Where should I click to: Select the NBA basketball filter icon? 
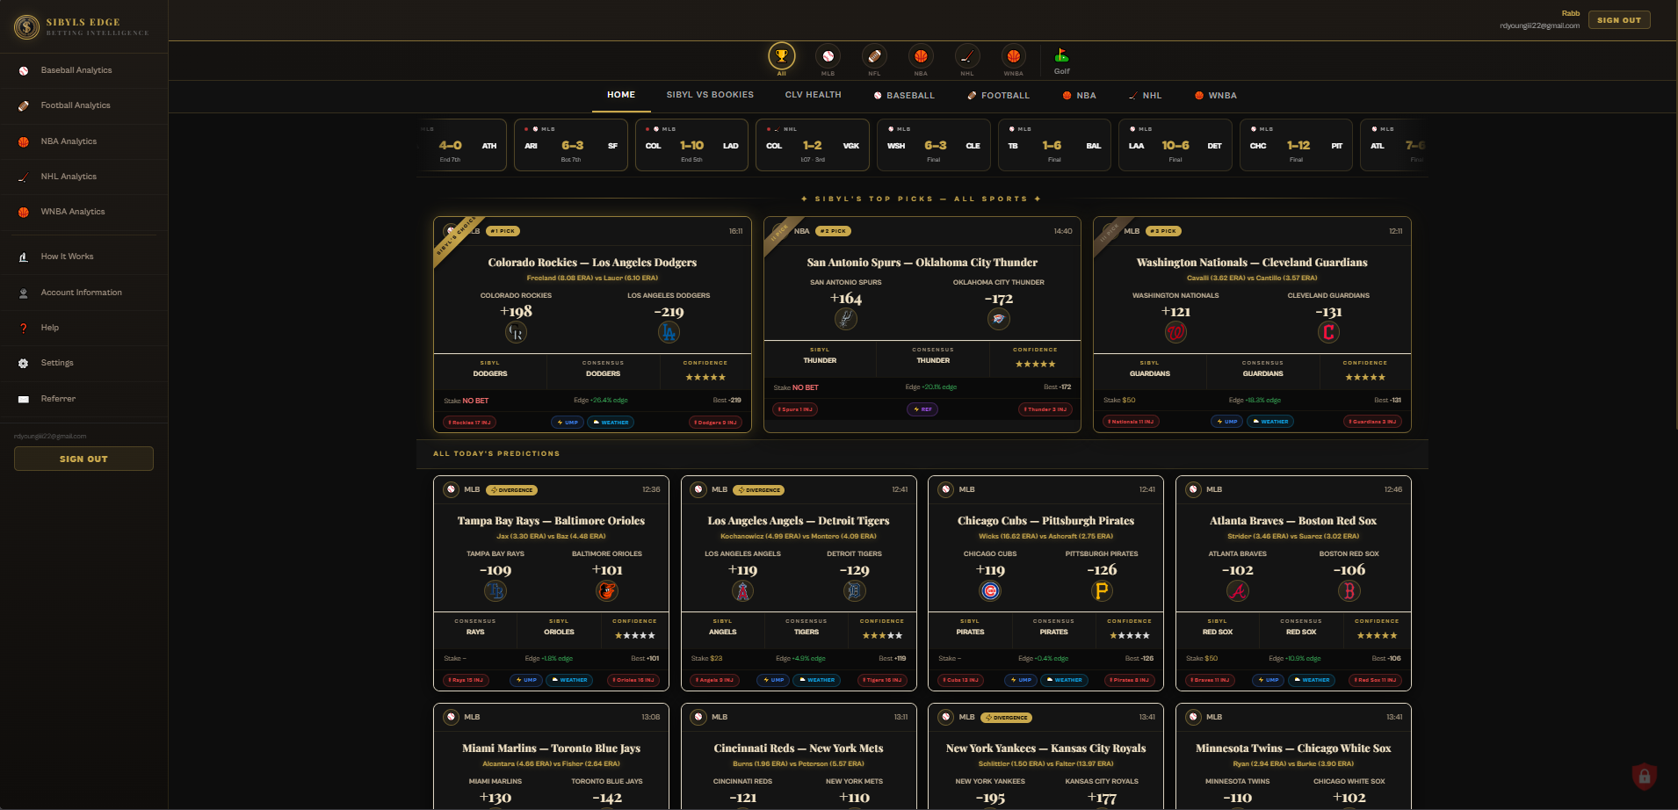(921, 56)
